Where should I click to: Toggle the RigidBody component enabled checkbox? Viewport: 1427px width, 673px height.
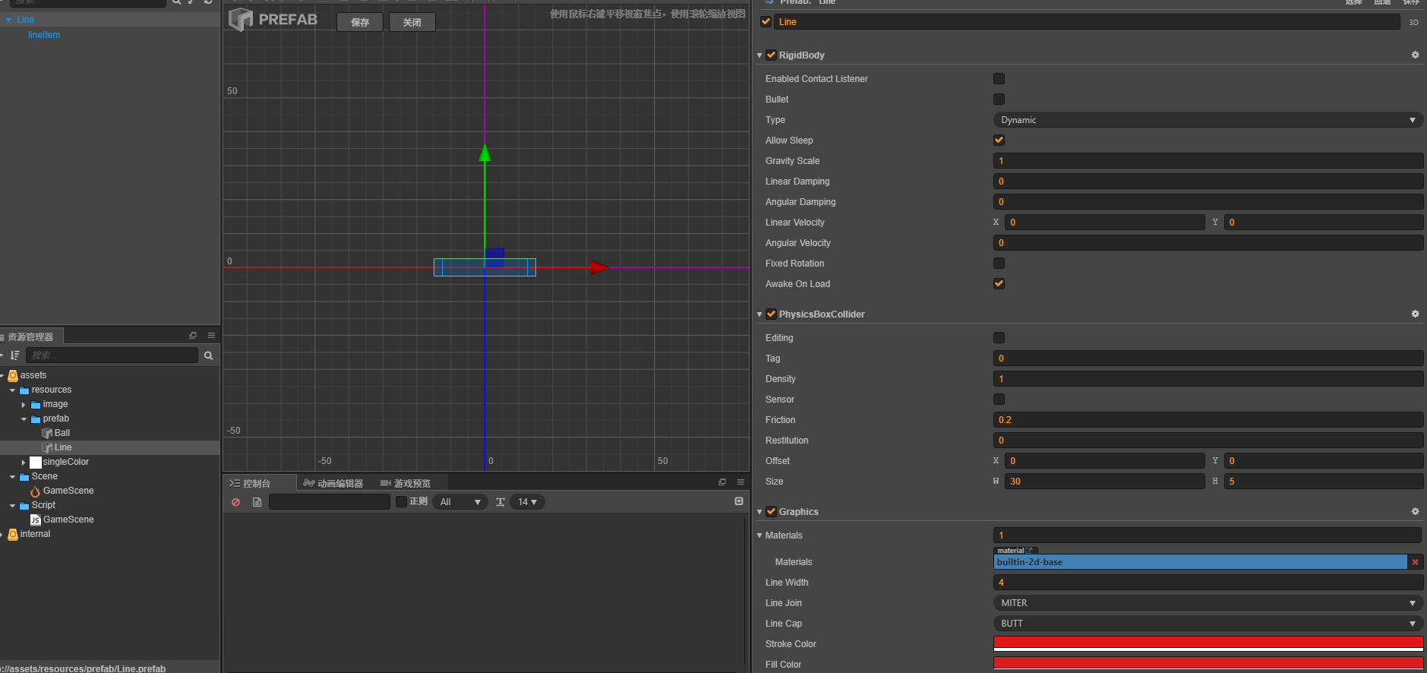pyautogui.click(x=771, y=55)
